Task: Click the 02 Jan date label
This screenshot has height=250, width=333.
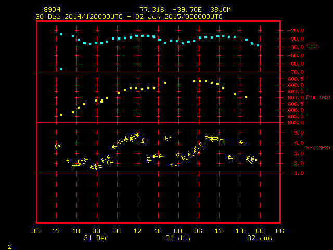Action: coord(260,238)
